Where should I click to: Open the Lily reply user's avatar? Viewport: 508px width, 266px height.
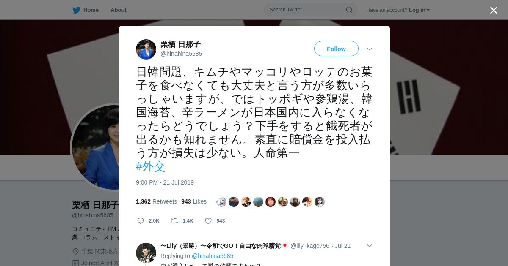point(146,252)
